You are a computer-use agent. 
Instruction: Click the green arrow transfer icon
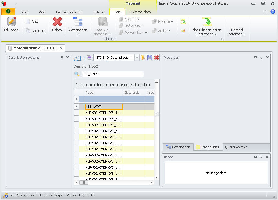point(183,22)
